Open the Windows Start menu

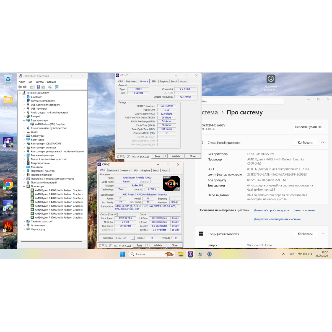tap(123, 254)
